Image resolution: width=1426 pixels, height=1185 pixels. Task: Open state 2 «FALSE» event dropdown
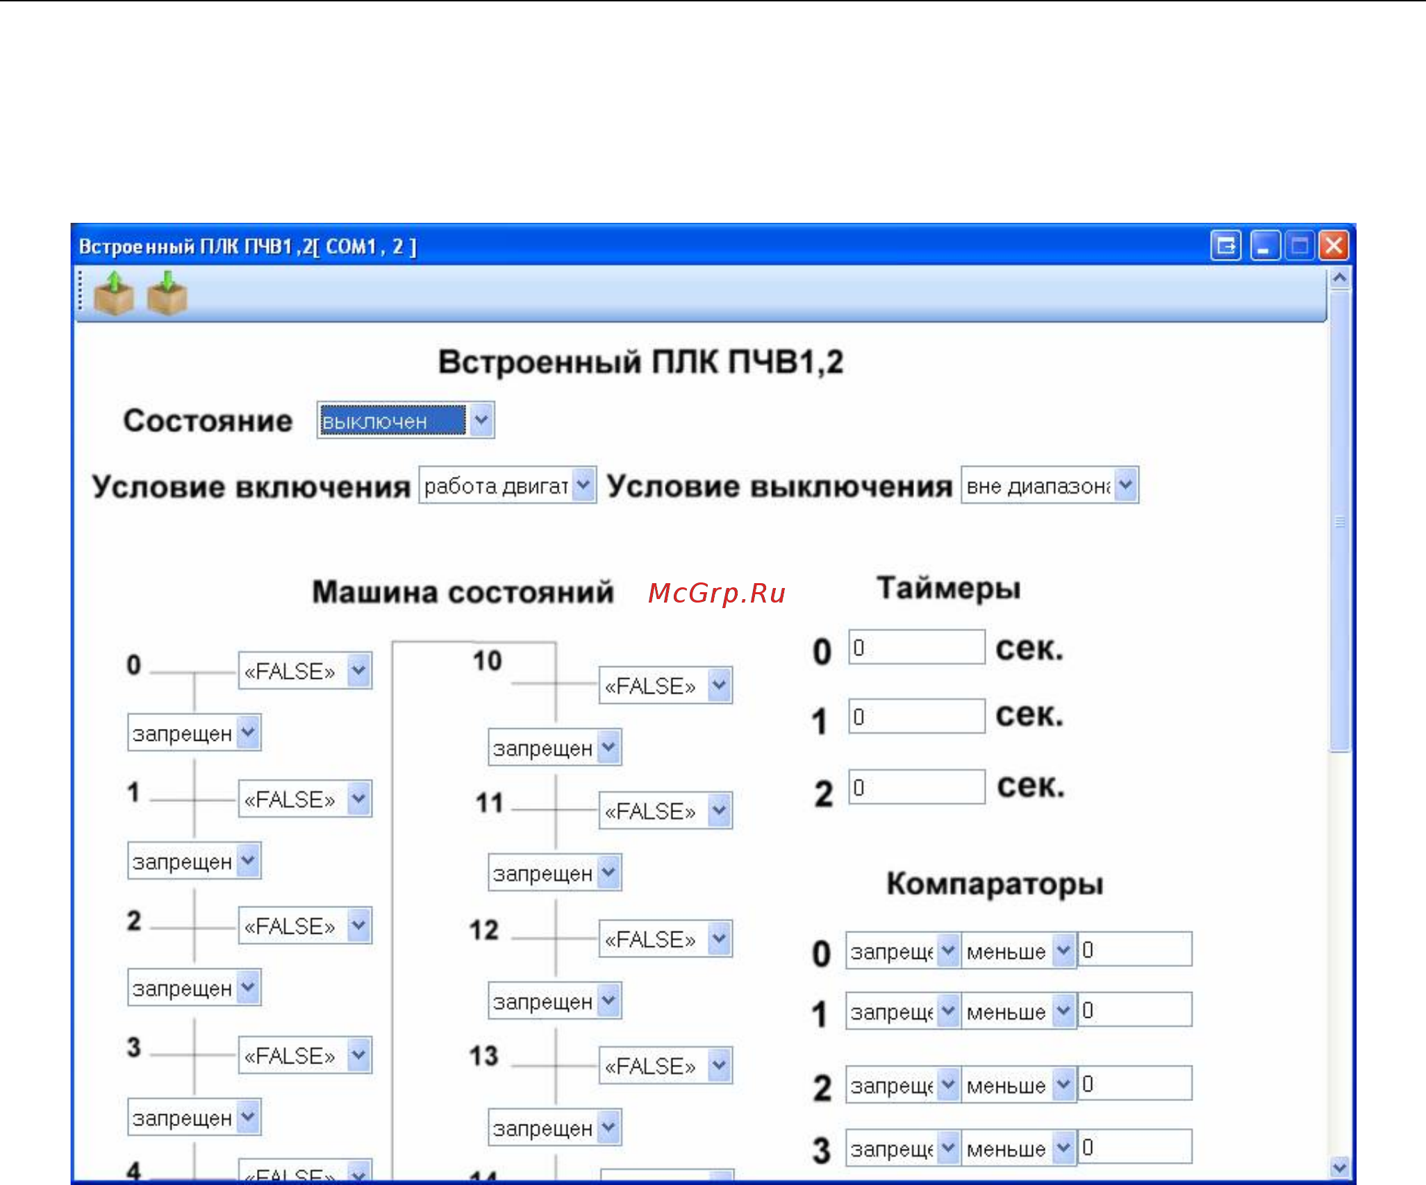coord(305,925)
